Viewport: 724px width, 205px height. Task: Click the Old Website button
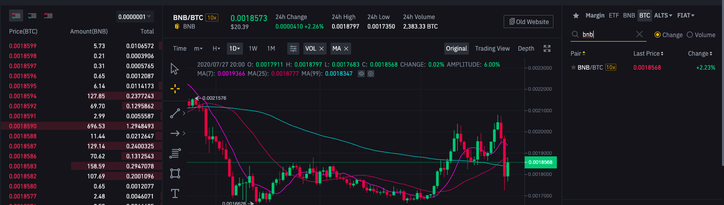coord(528,22)
